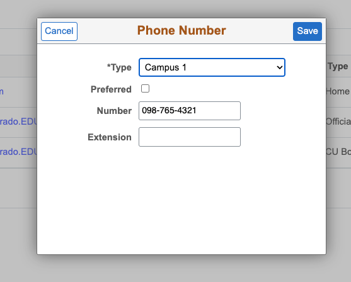Viewport: 351px width, 282px height.
Task: Click the Type column header behind dialog
Action: 338,67
